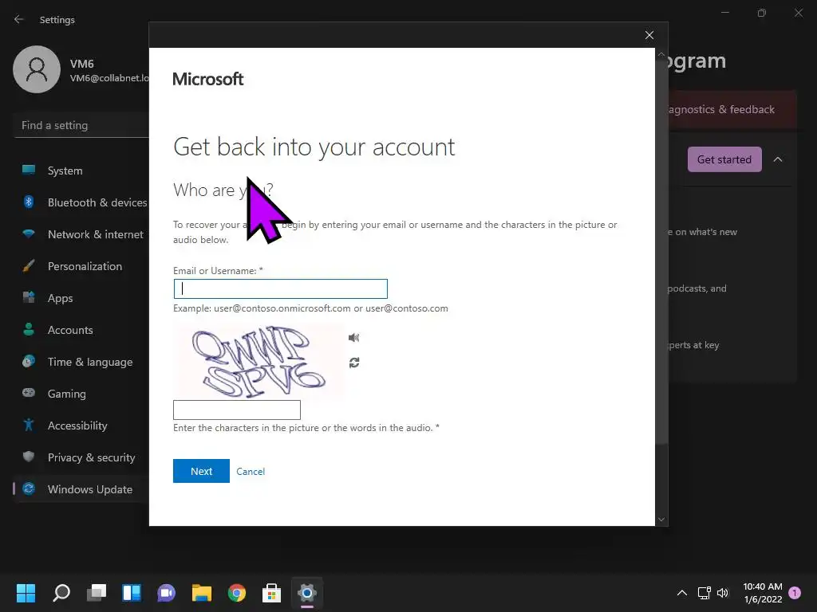817x612 pixels.
Task: Click the Cancel link
Action: (251, 472)
